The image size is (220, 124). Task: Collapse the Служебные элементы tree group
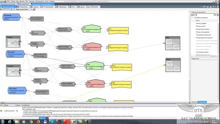click(192, 18)
